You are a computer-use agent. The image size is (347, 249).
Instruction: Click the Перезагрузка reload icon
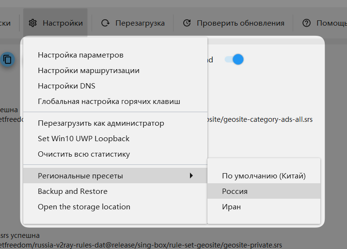coord(105,23)
